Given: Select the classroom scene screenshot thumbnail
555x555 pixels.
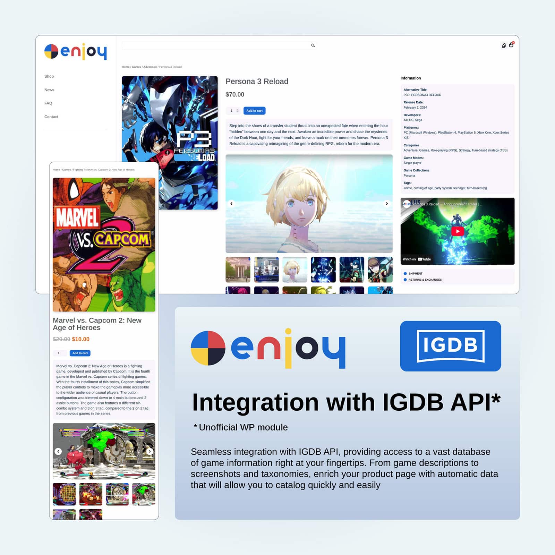Looking at the screenshot, I should [x=266, y=270].
